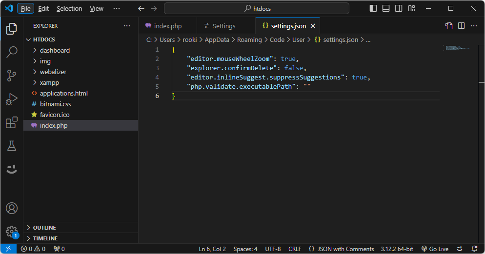Toggle the primary side bar layout icon
Screen dimensions: 485x254
coord(373,8)
